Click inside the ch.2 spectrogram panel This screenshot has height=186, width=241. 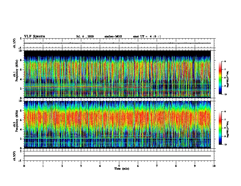coord(117,125)
